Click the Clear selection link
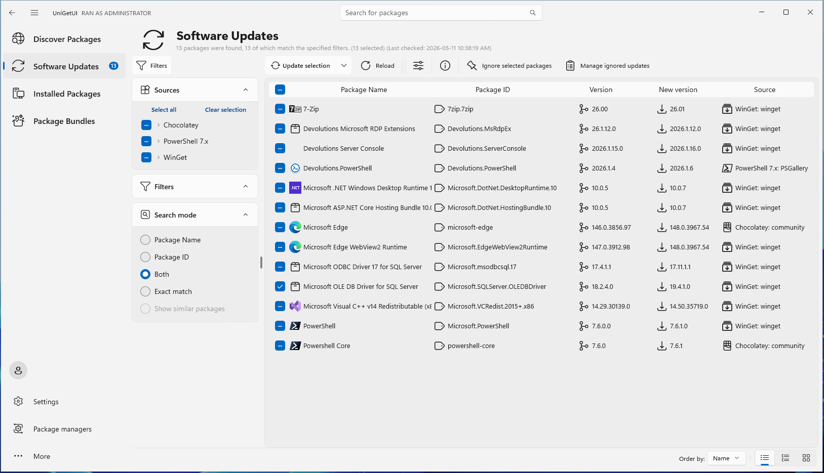824x473 pixels. coord(225,110)
